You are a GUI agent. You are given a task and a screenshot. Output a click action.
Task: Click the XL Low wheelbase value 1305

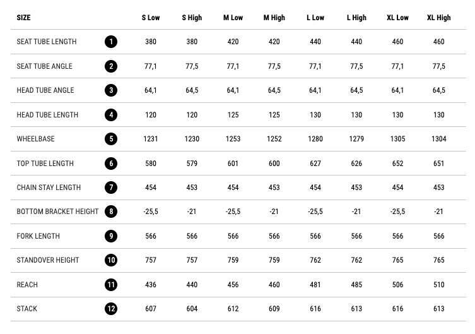coord(397,139)
